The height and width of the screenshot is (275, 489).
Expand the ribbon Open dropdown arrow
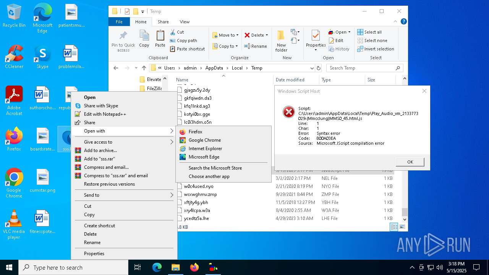(x=349, y=32)
